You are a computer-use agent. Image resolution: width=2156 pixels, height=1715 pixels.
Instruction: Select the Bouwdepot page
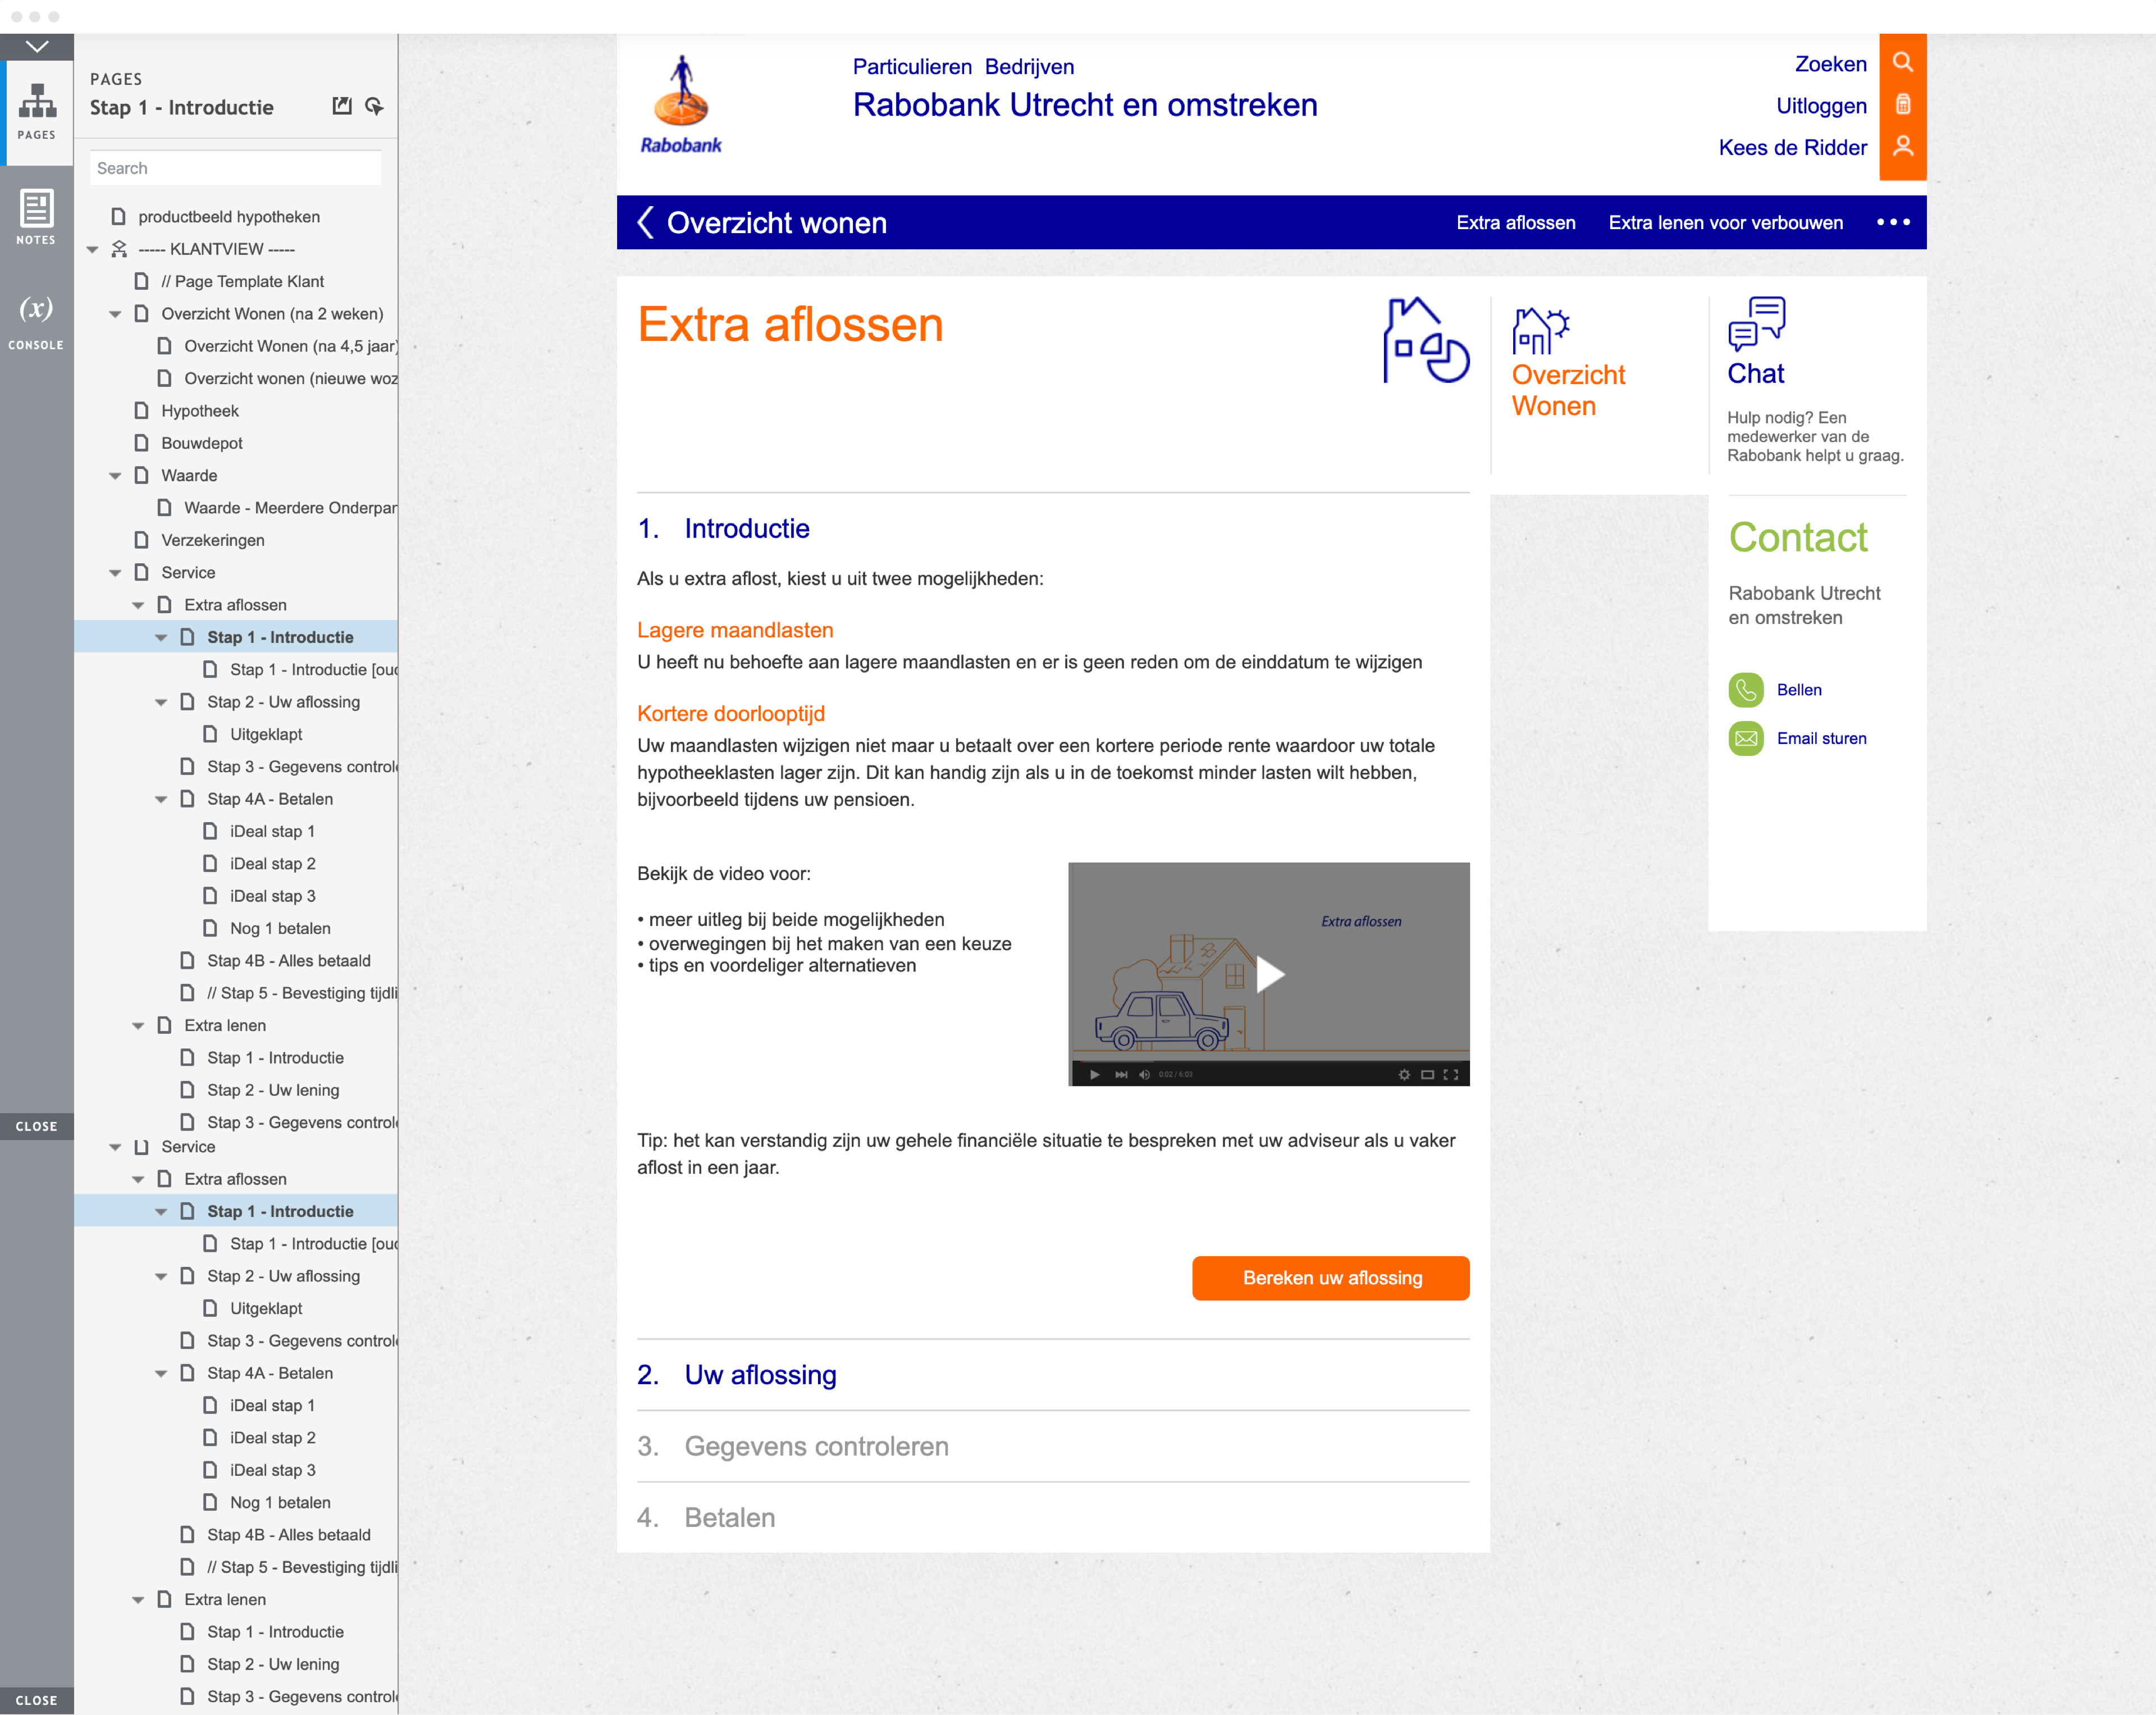pyautogui.click(x=201, y=443)
